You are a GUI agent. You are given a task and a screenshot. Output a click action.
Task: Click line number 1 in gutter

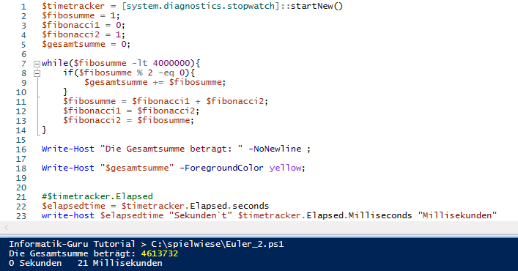[x=23, y=7]
